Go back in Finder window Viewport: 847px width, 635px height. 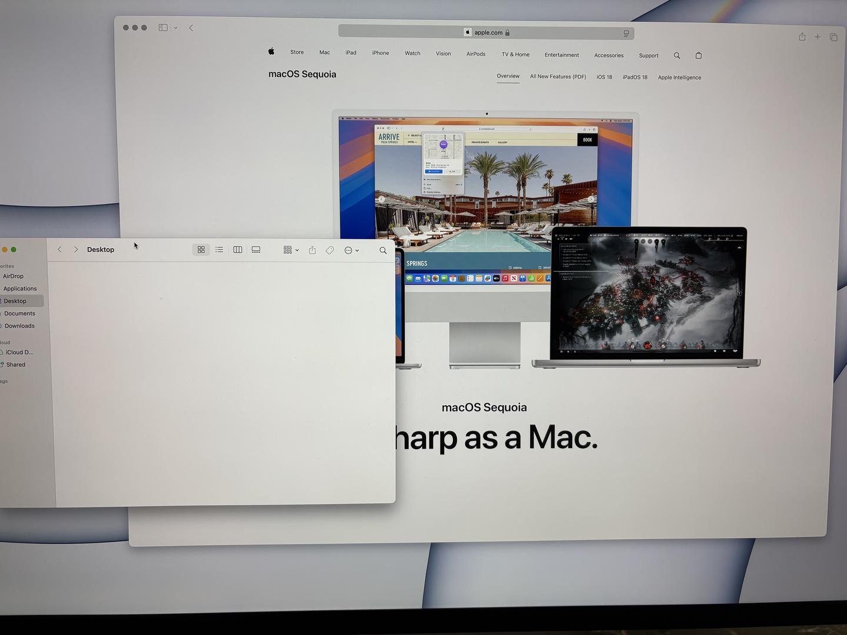(x=59, y=249)
